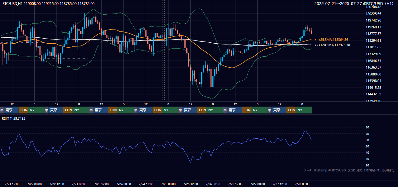Click price axis label 116846.33
398x187 pixels.
click(374, 61)
